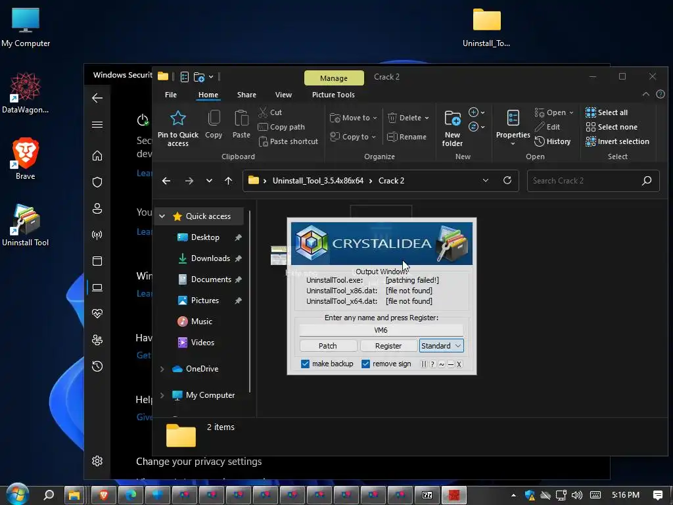Expand the OneDrive tree node

coord(162,369)
